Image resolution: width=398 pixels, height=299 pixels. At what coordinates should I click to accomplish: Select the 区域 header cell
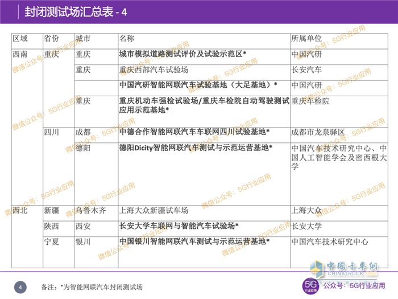pos(27,41)
